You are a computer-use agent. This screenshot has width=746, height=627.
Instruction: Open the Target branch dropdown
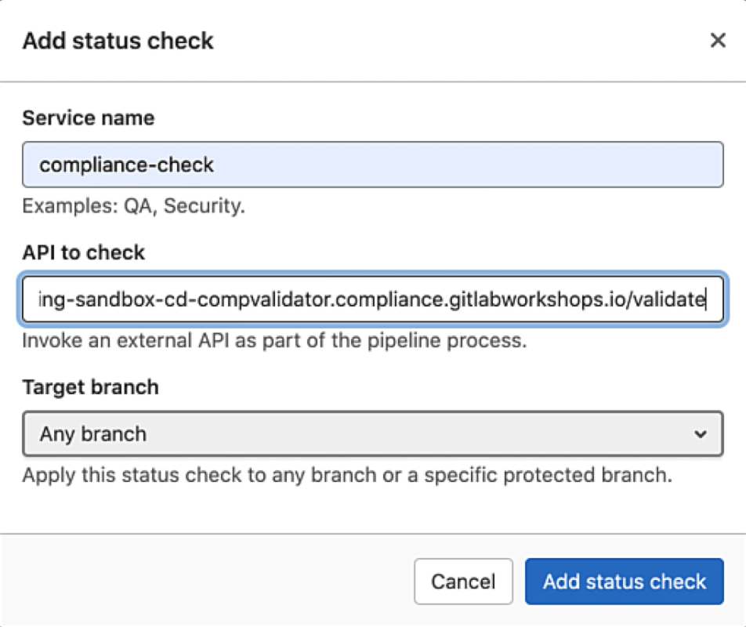pyautogui.click(x=372, y=433)
